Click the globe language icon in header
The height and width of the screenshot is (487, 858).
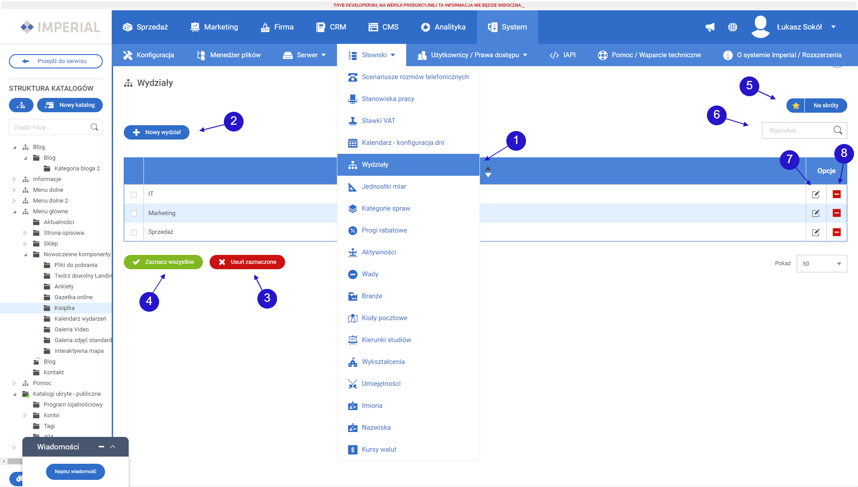732,27
